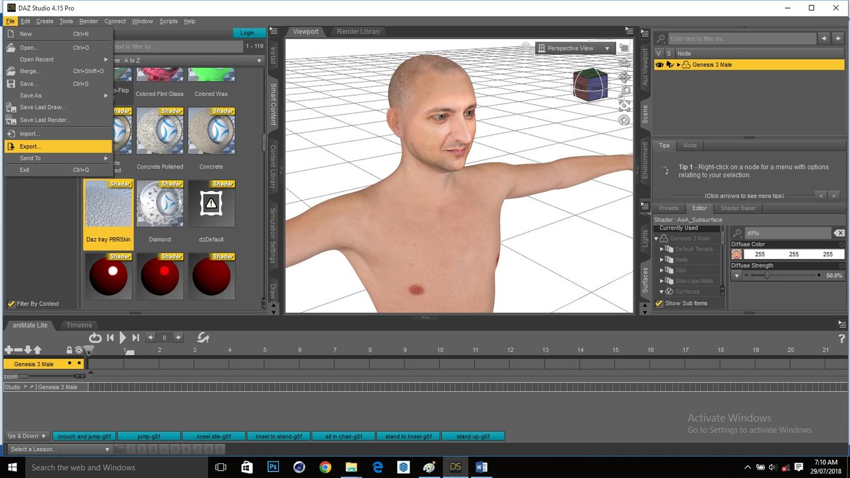Open Word from Windows taskbar

pos(481,467)
